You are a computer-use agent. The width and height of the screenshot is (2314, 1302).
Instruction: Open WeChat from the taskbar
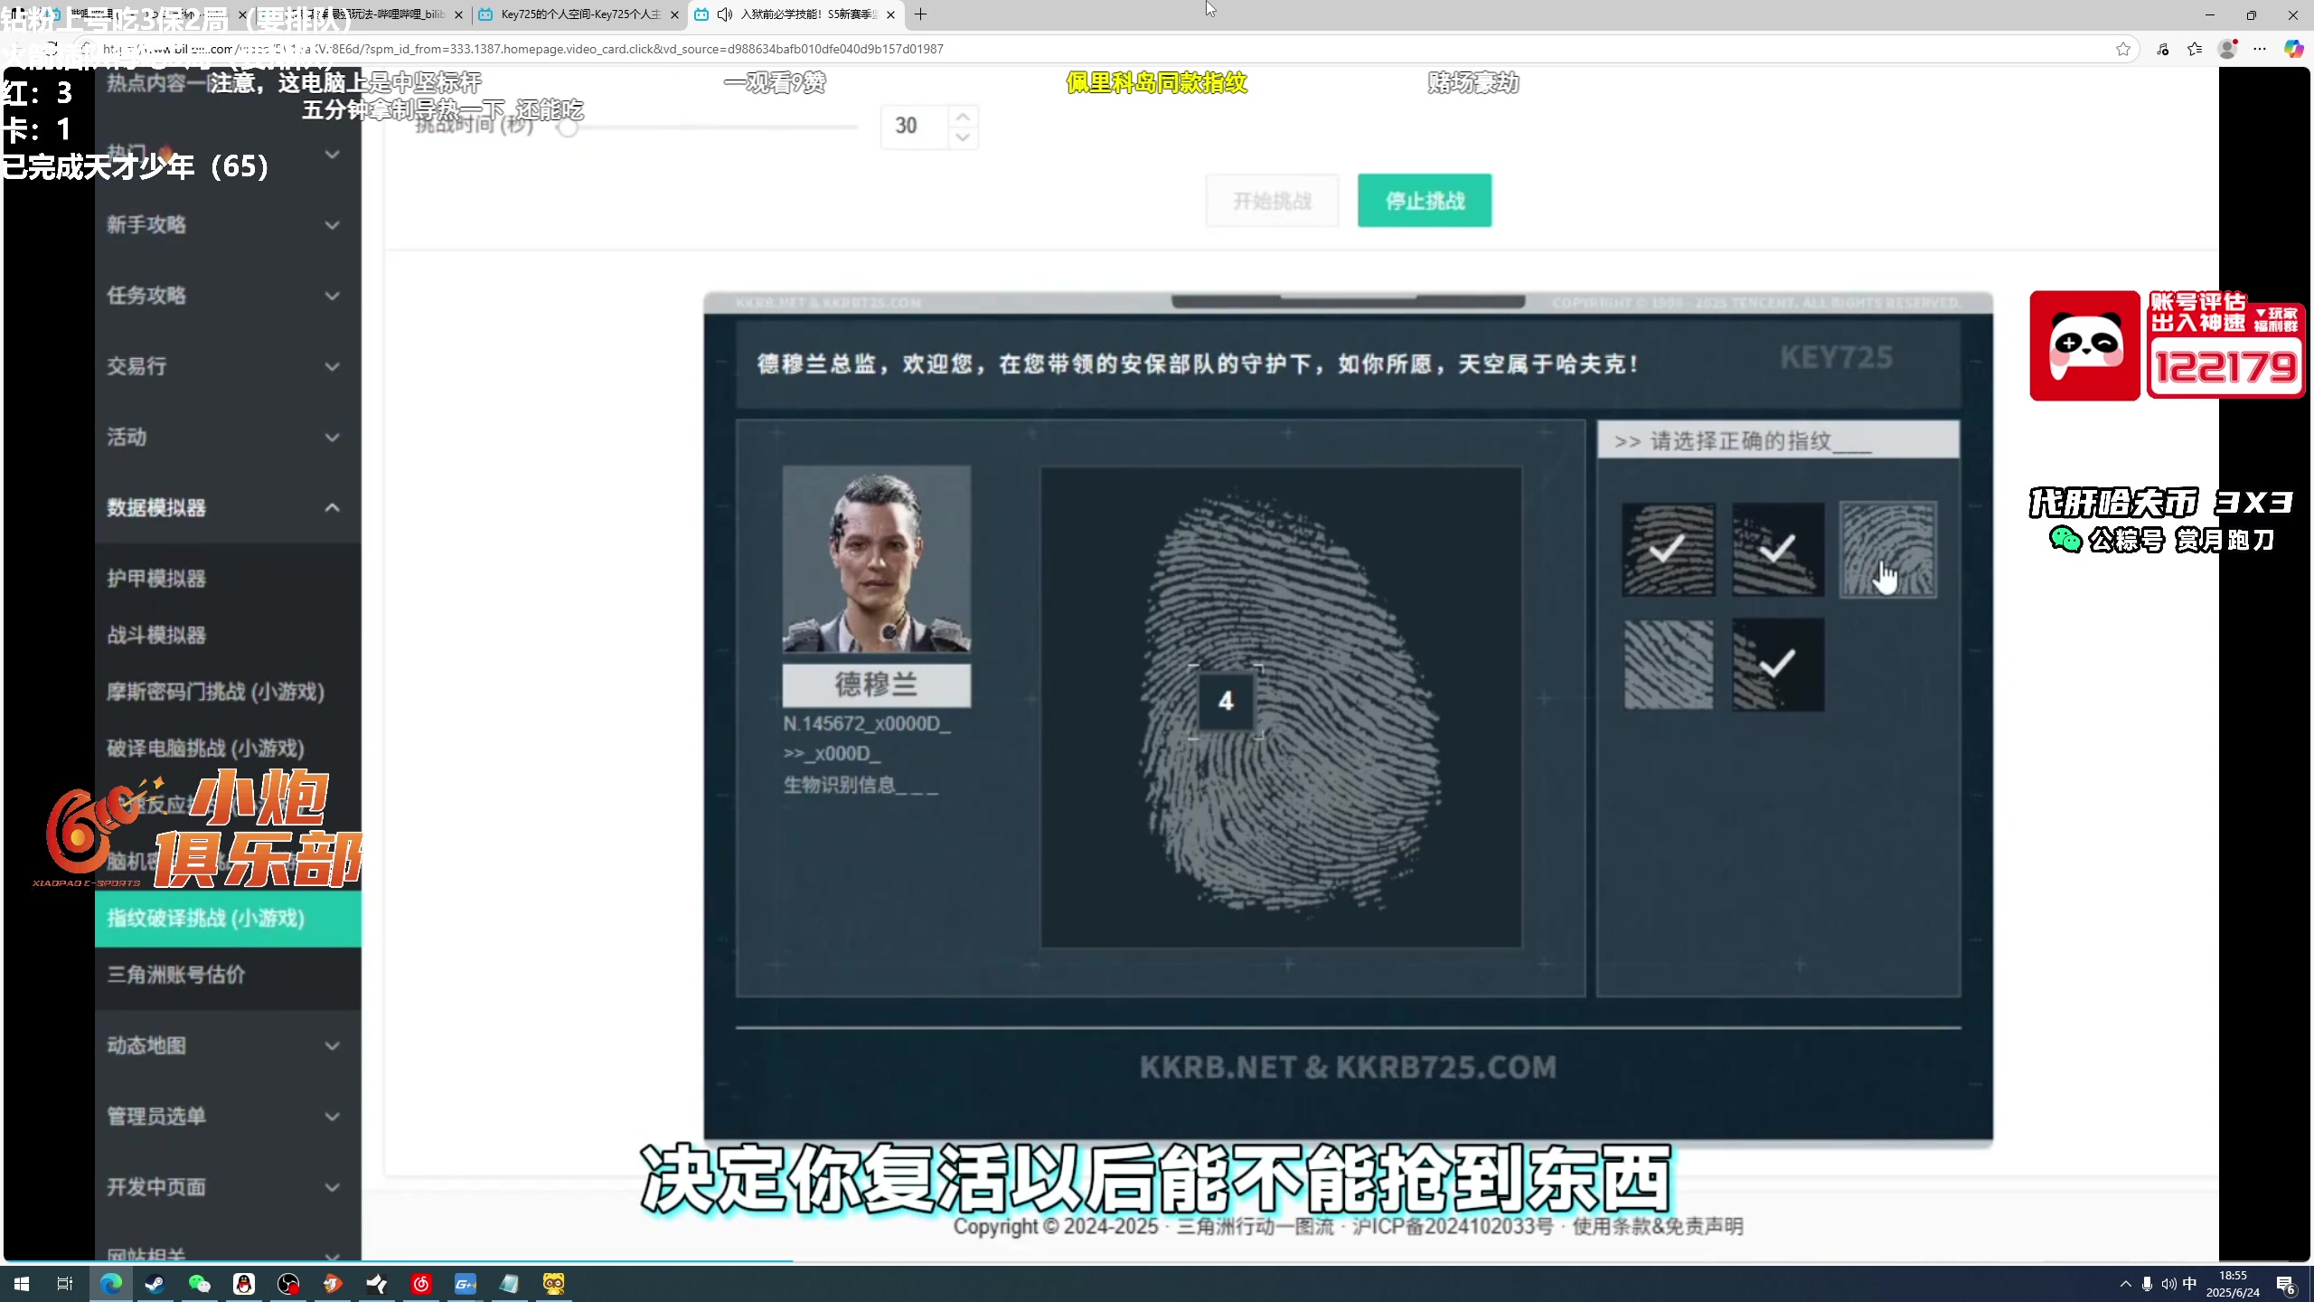pyautogui.click(x=199, y=1284)
